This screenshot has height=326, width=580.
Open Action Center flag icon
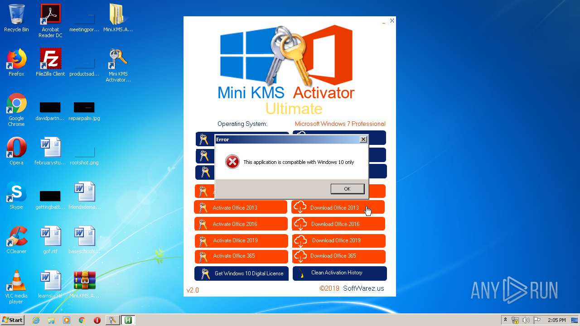coord(537,320)
